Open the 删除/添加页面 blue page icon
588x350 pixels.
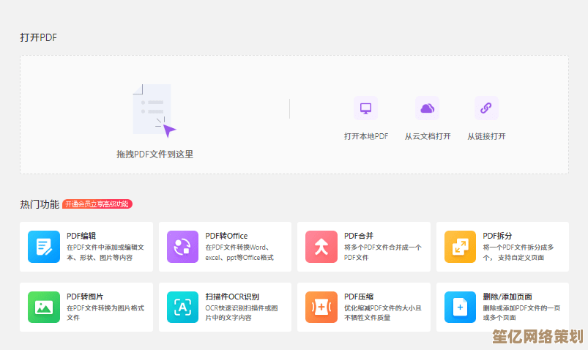point(460,308)
